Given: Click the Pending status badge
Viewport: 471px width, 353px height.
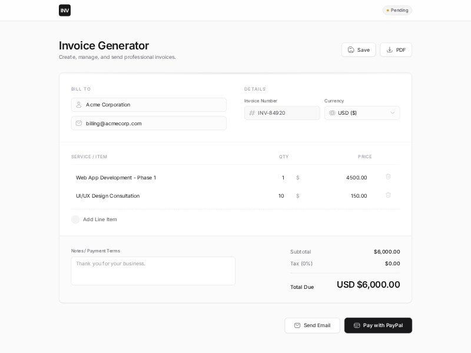Looking at the screenshot, I should 397,10.
